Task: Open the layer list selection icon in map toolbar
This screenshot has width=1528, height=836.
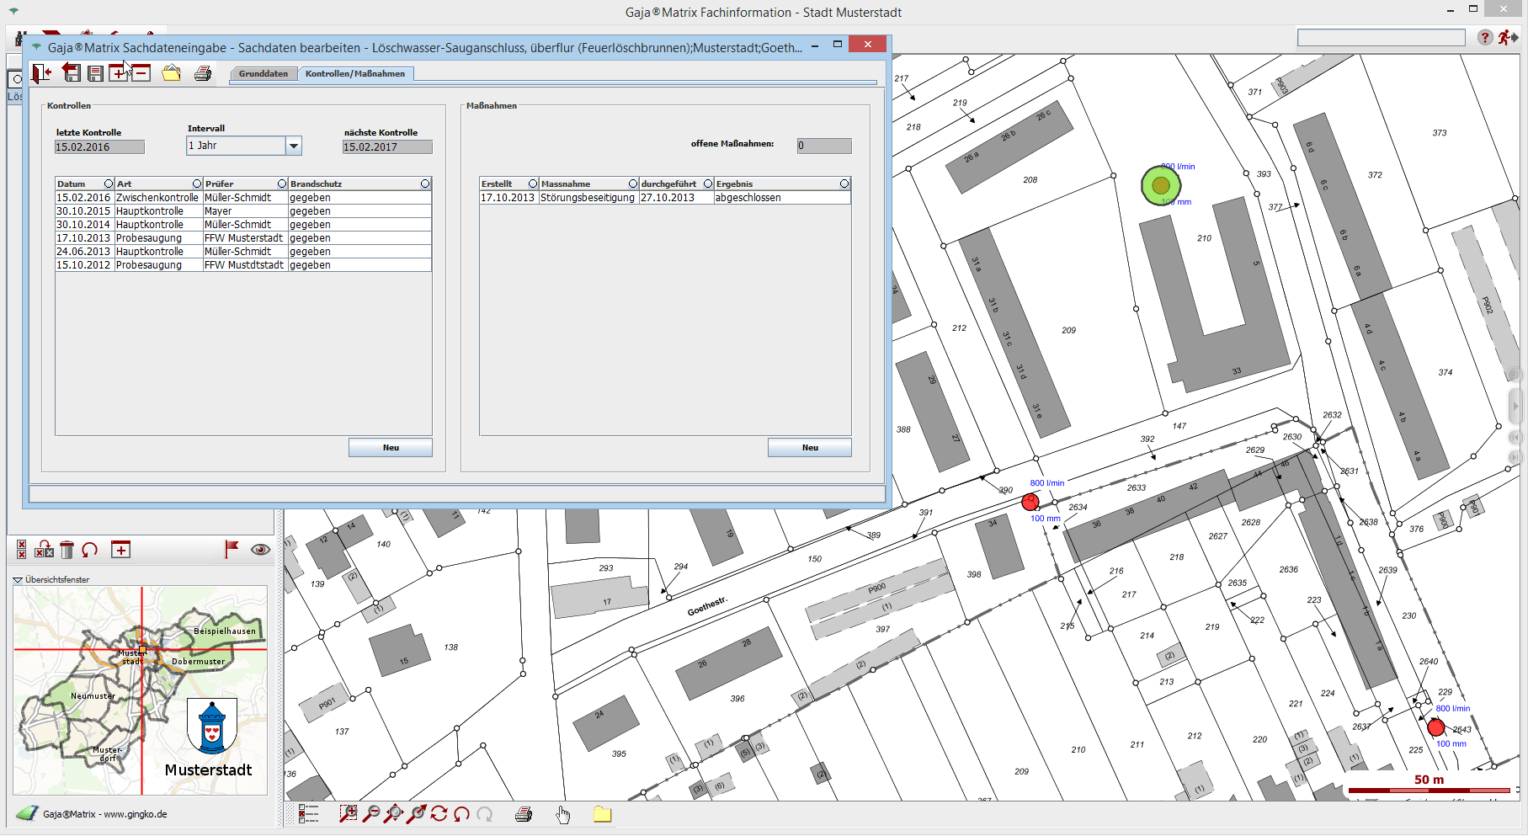Action: (309, 813)
